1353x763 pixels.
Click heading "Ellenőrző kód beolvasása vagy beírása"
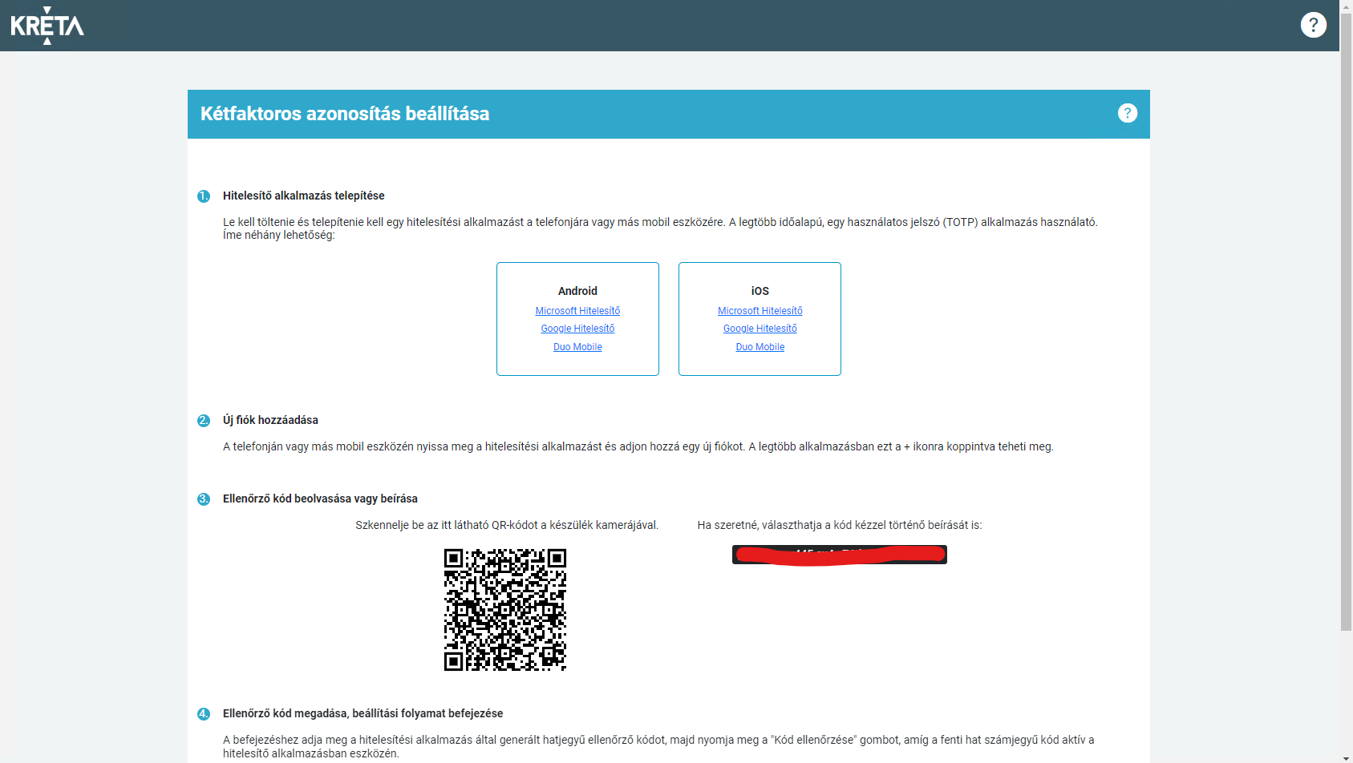click(x=320, y=499)
